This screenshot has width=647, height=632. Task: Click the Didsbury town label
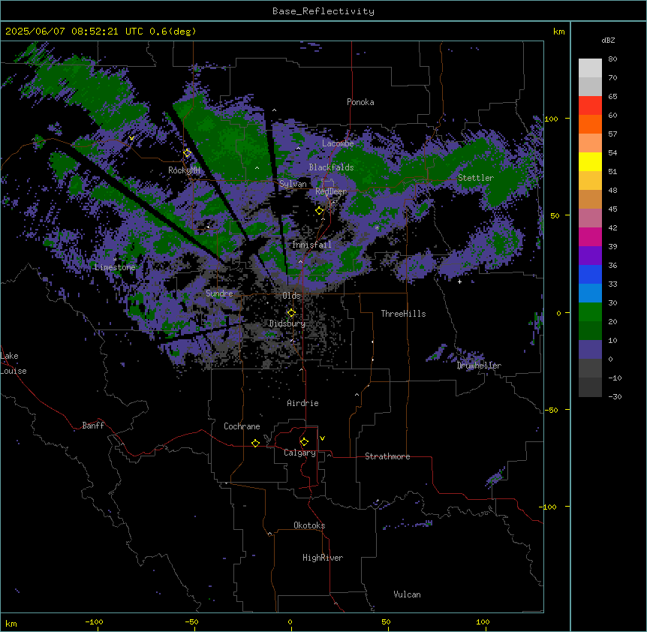click(x=287, y=324)
